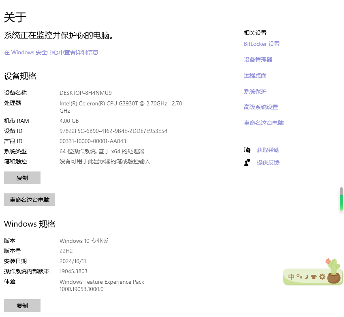Viewport: 344px width, 317px height.
Task: Click the 笔和触控 label
Action: coord(15,162)
